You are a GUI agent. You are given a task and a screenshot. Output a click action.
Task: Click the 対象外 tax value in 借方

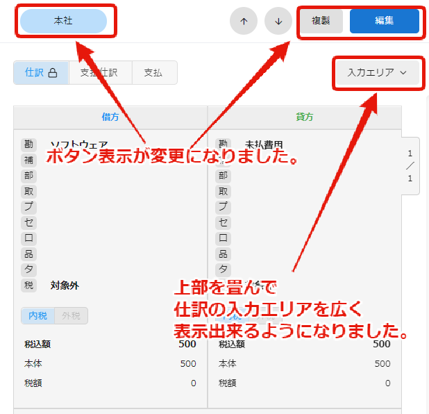point(65,285)
